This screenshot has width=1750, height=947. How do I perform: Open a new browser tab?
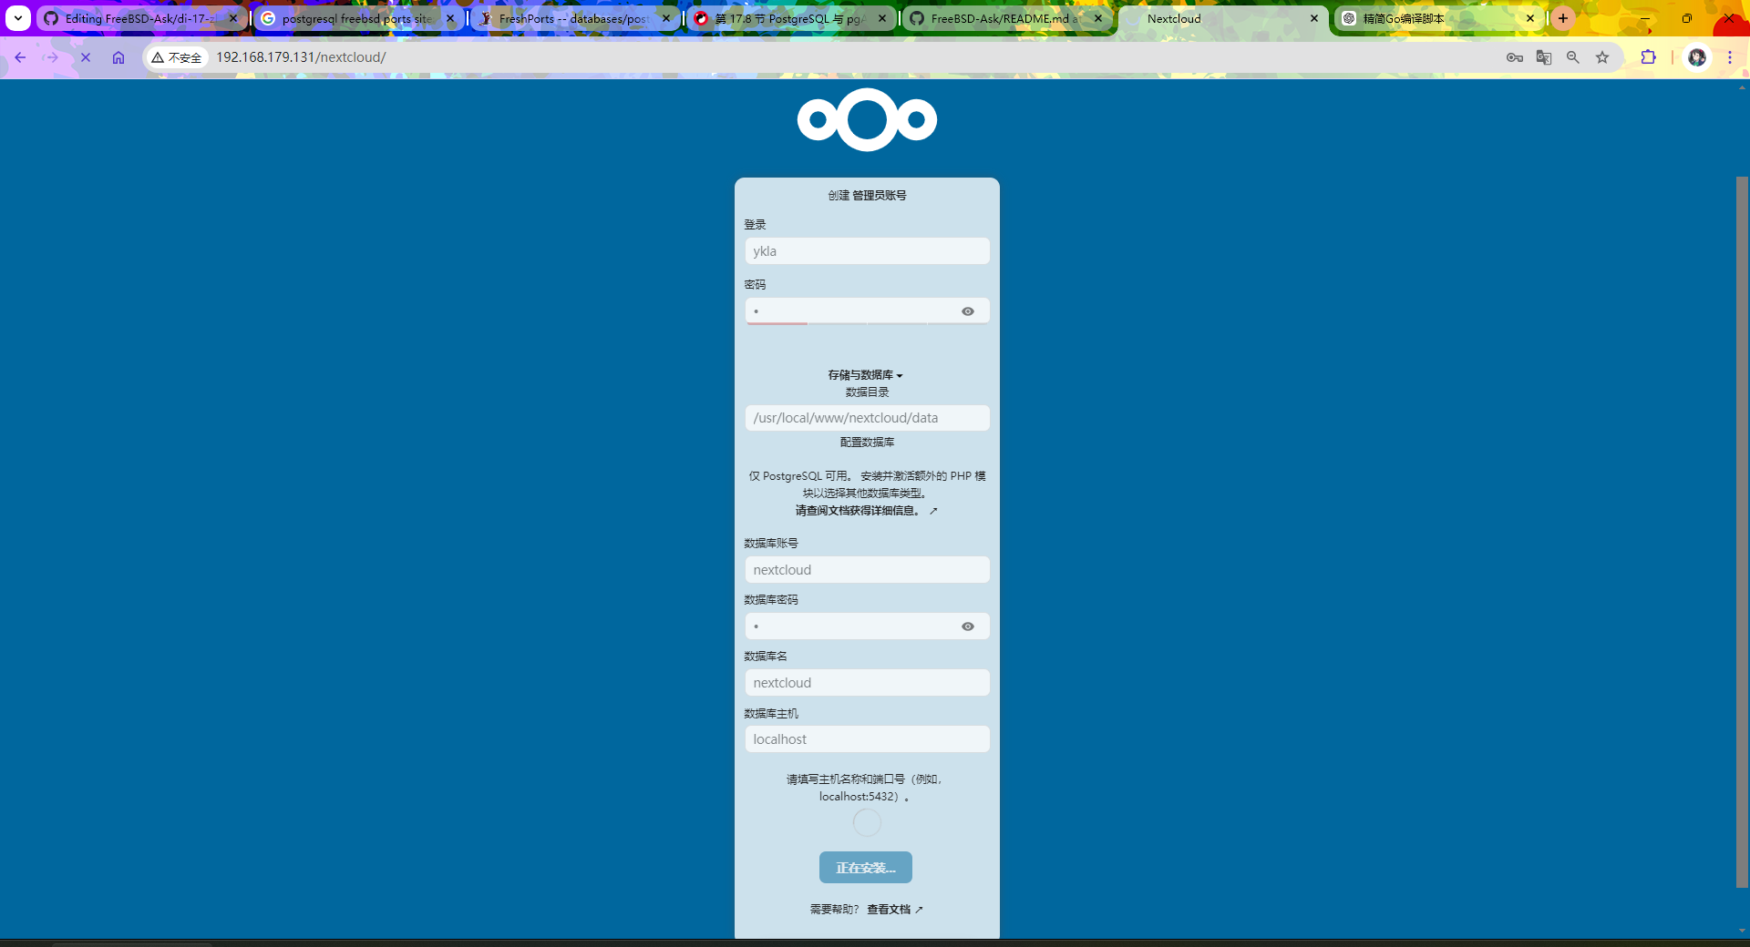pyautogui.click(x=1563, y=18)
